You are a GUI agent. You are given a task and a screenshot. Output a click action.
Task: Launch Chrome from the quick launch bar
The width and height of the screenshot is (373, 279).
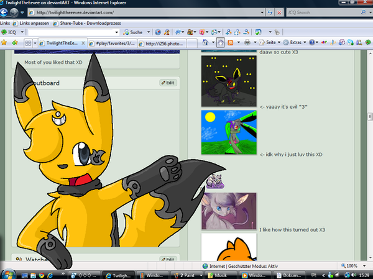click(42, 275)
